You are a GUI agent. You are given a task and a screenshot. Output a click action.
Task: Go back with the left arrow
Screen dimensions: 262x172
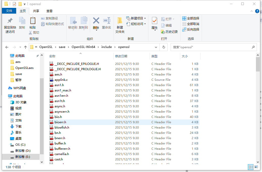(x=7, y=47)
